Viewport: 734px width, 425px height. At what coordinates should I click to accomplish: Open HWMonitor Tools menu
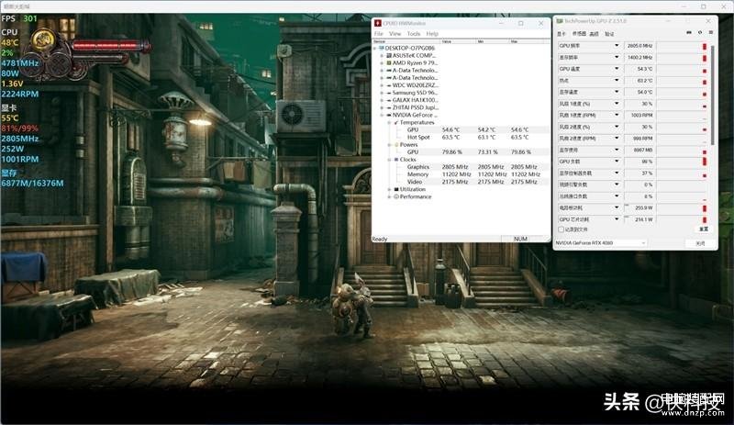[414, 34]
